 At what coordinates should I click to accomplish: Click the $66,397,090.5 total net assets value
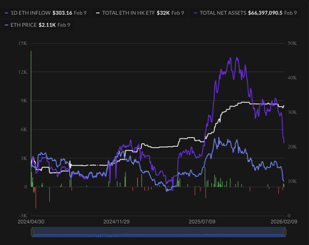tap(265, 13)
